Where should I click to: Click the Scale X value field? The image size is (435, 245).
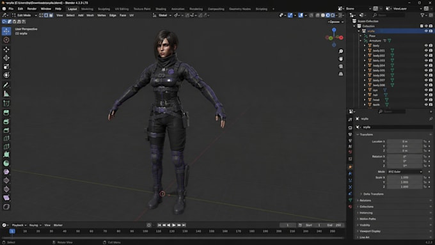[404, 177]
